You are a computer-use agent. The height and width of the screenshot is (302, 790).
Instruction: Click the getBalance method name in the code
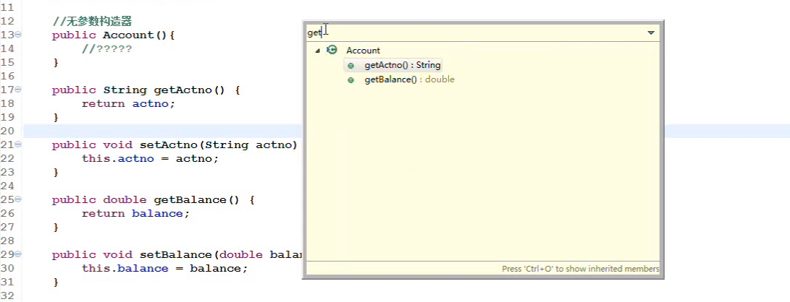(191, 200)
